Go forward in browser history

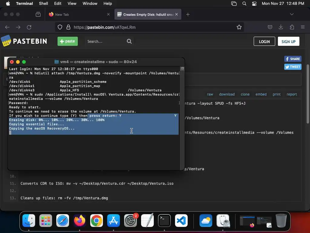point(18,27)
